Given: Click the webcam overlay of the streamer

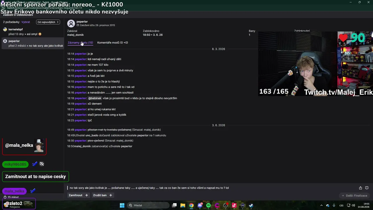Looking at the screenshot, I should (x=316, y=64).
